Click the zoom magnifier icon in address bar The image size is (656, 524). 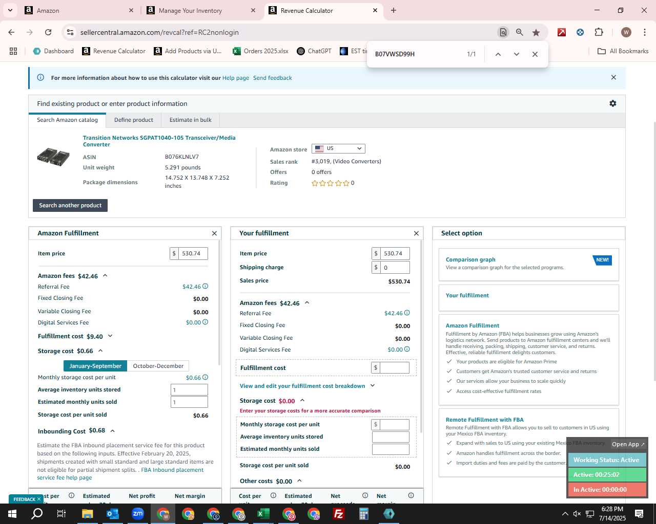point(520,32)
